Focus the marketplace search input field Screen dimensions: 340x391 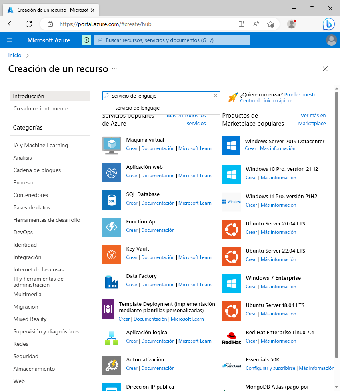tap(162, 96)
